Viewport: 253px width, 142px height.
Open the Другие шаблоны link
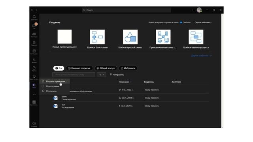201,56
